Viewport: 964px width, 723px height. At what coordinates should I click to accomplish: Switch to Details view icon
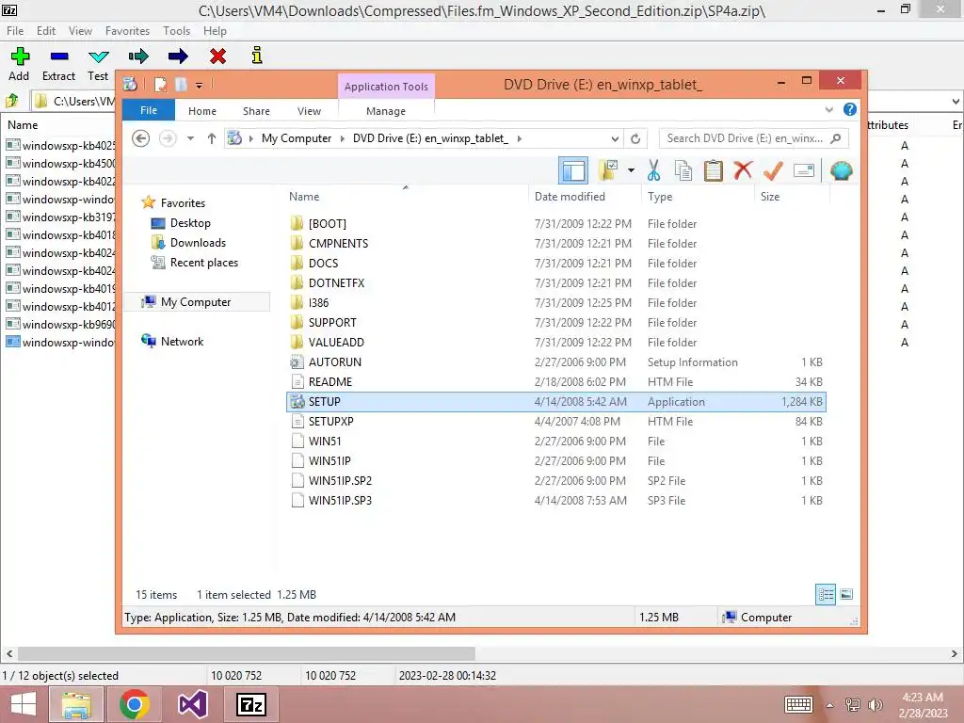826,594
